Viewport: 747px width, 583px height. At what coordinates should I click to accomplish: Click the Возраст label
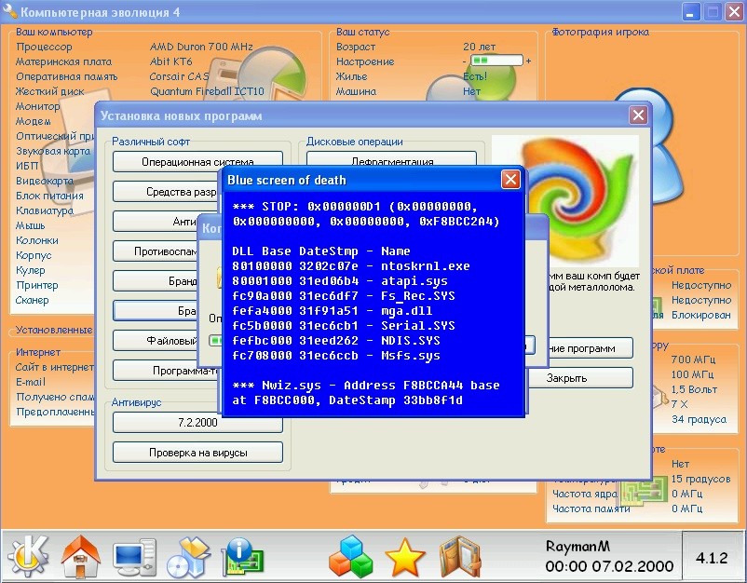(x=356, y=47)
